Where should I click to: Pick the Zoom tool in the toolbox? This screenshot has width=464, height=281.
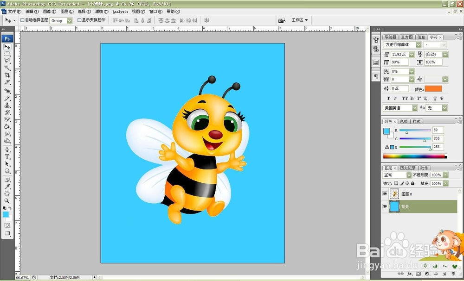point(7,200)
